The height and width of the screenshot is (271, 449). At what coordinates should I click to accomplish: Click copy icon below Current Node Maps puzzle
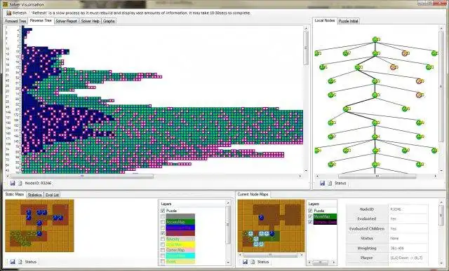(253, 262)
